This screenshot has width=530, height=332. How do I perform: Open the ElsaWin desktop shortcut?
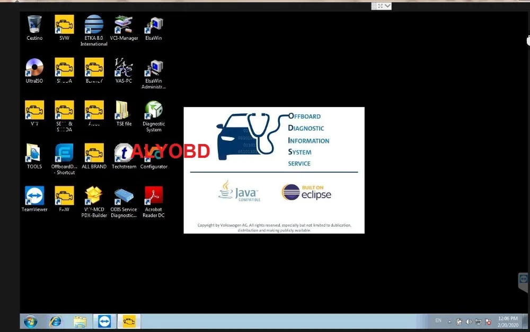point(154,28)
